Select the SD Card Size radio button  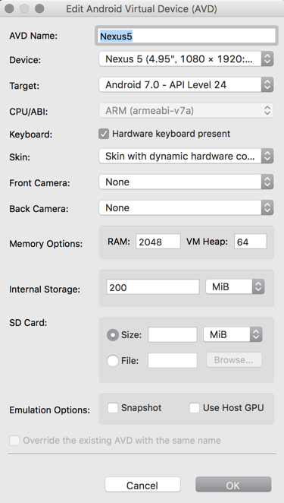113,335
